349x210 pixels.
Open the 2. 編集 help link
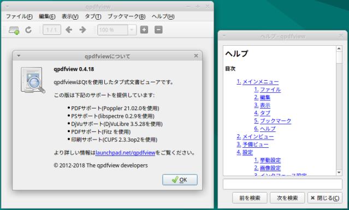[x=262, y=97]
